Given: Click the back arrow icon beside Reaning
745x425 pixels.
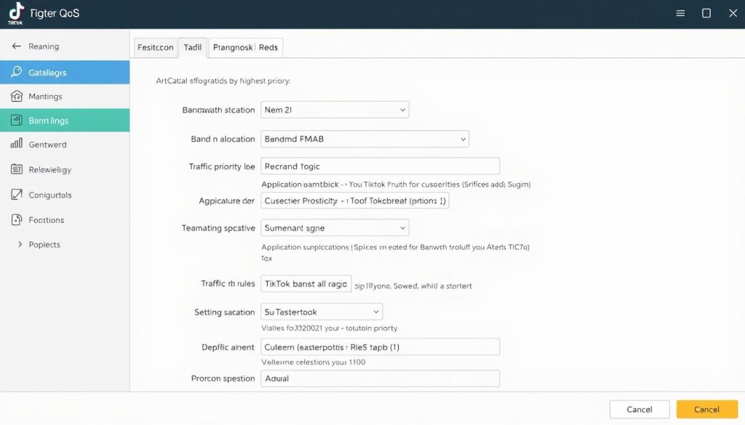Looking at the screenshot, I should pyautogui.click(x=16, y=46).
